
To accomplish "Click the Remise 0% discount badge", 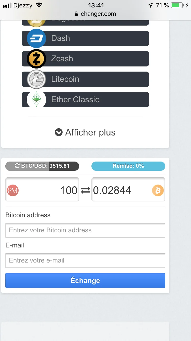I will tap(128, 166).
